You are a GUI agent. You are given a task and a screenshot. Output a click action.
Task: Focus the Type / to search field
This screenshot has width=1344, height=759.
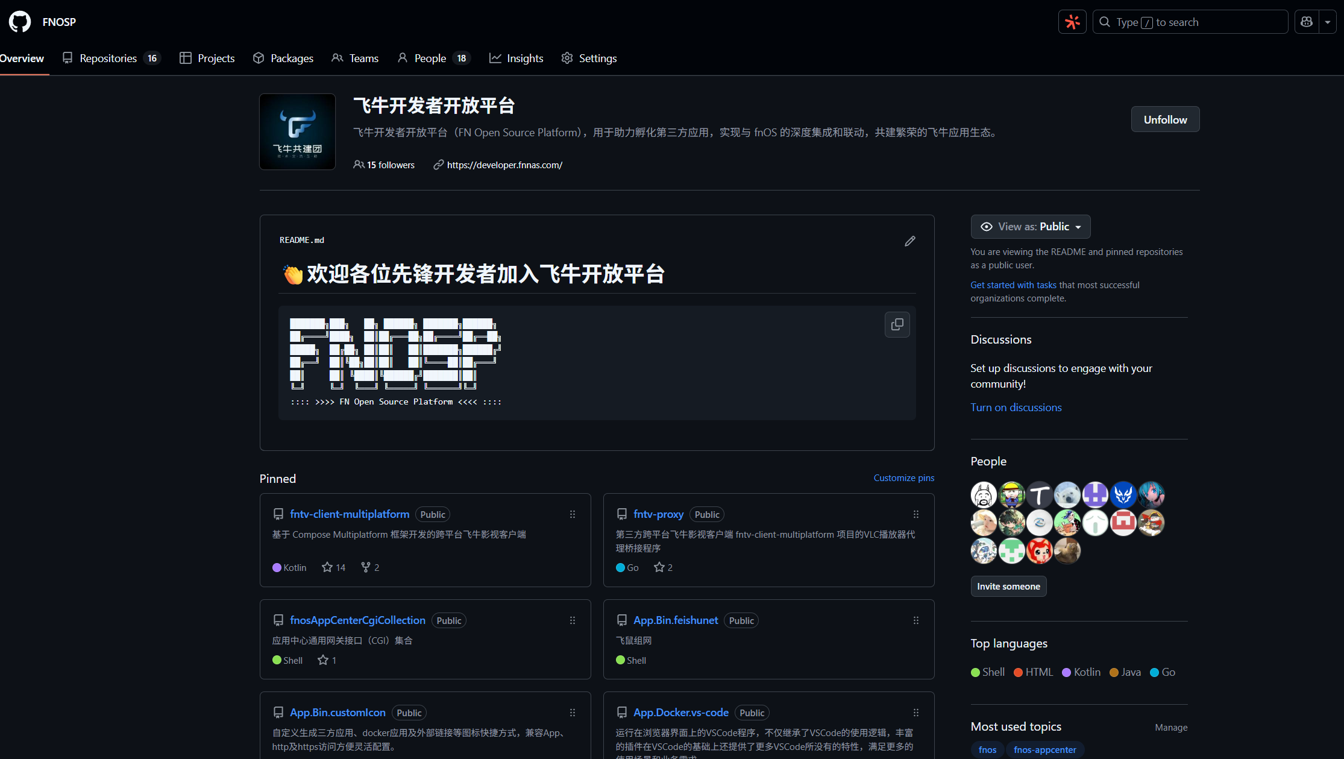click(1190, 22)
